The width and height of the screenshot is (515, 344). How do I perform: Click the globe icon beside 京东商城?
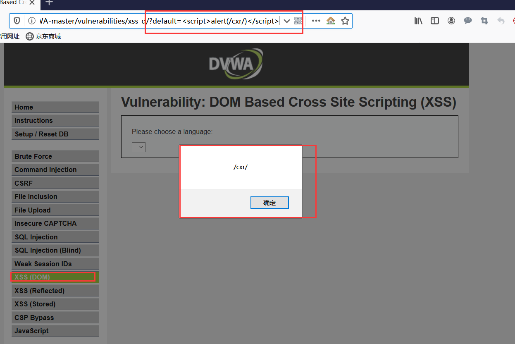pos(30,36)
